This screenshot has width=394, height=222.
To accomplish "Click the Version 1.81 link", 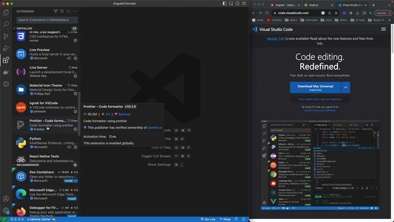I will point(275,38).
